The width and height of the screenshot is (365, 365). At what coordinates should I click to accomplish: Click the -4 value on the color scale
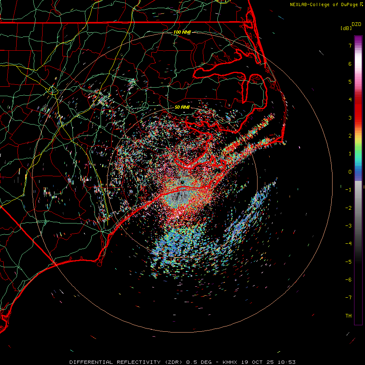click(348, 244)
